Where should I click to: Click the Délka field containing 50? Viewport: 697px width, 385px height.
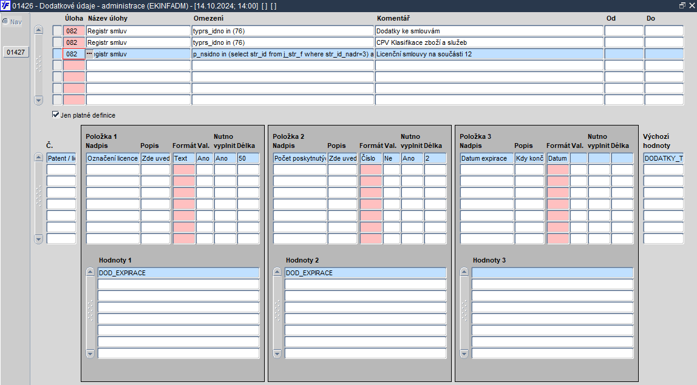click(x=248, y=158)
